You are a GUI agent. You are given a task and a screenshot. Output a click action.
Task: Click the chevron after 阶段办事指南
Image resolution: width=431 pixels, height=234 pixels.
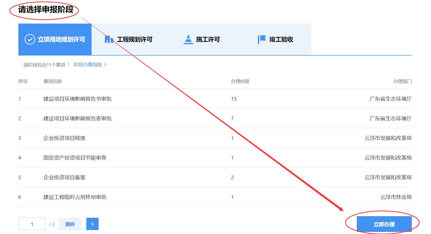[x=105, y=65]
